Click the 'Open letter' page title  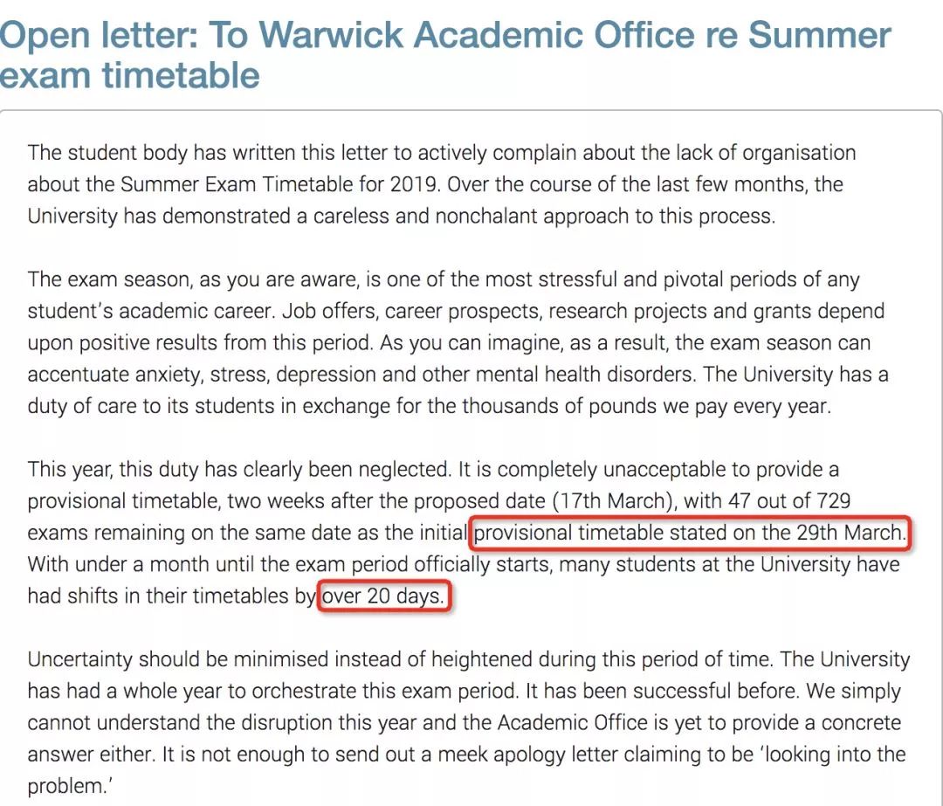pos(445,55)
